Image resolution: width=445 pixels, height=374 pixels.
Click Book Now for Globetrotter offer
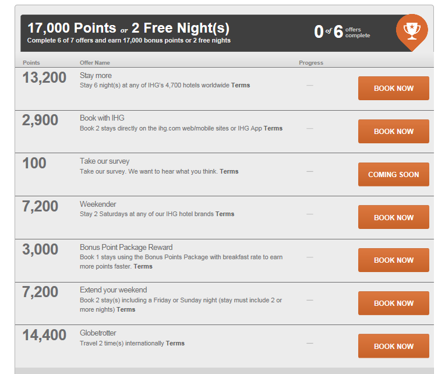393,346
